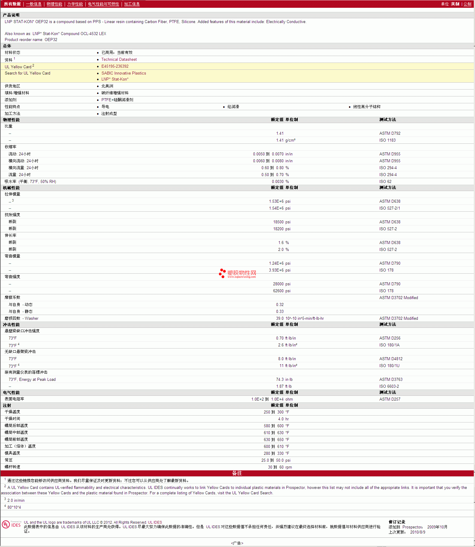Screen dimensions: 475x547
Task: Click the 磨损因数 - Washer row label
Action: click(22, 319)
